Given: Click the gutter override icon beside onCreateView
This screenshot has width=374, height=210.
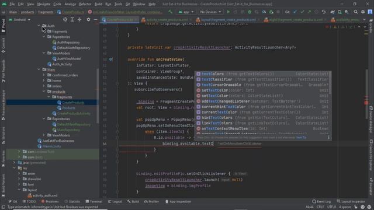Looking at the screenshot, I should click(x=111, y=60).
